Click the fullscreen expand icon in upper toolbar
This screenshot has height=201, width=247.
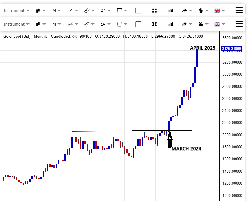click(x=154, y=11)
